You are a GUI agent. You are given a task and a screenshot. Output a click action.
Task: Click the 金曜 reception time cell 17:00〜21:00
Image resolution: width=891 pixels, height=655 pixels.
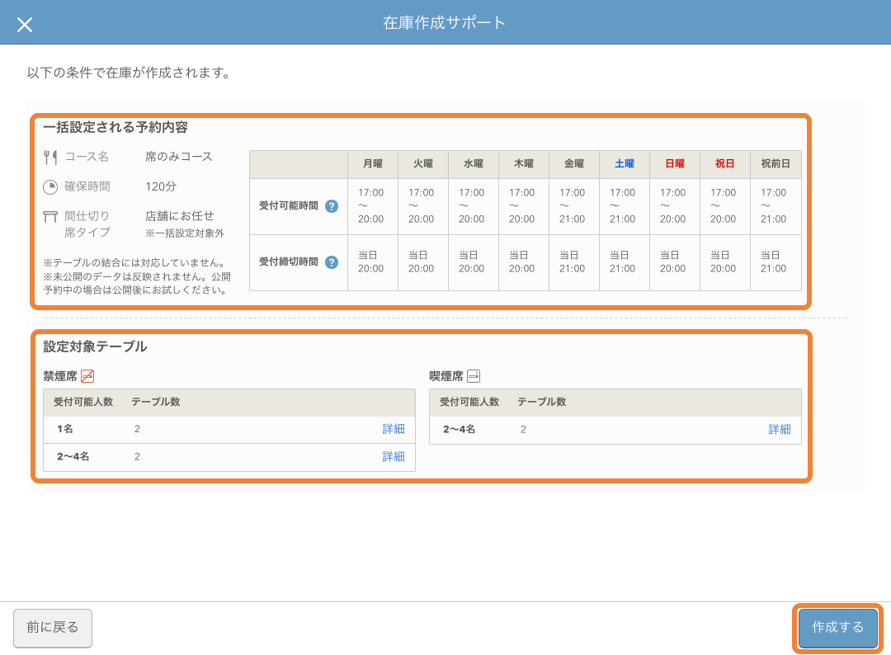click(x=574, y=206)
